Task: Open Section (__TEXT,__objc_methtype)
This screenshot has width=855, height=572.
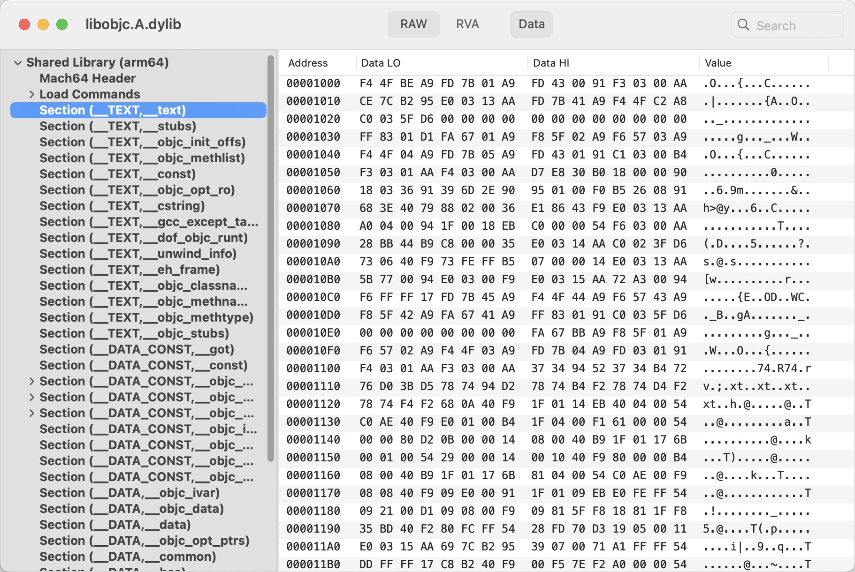Action: pyautogui.click(x=146, y=317)
